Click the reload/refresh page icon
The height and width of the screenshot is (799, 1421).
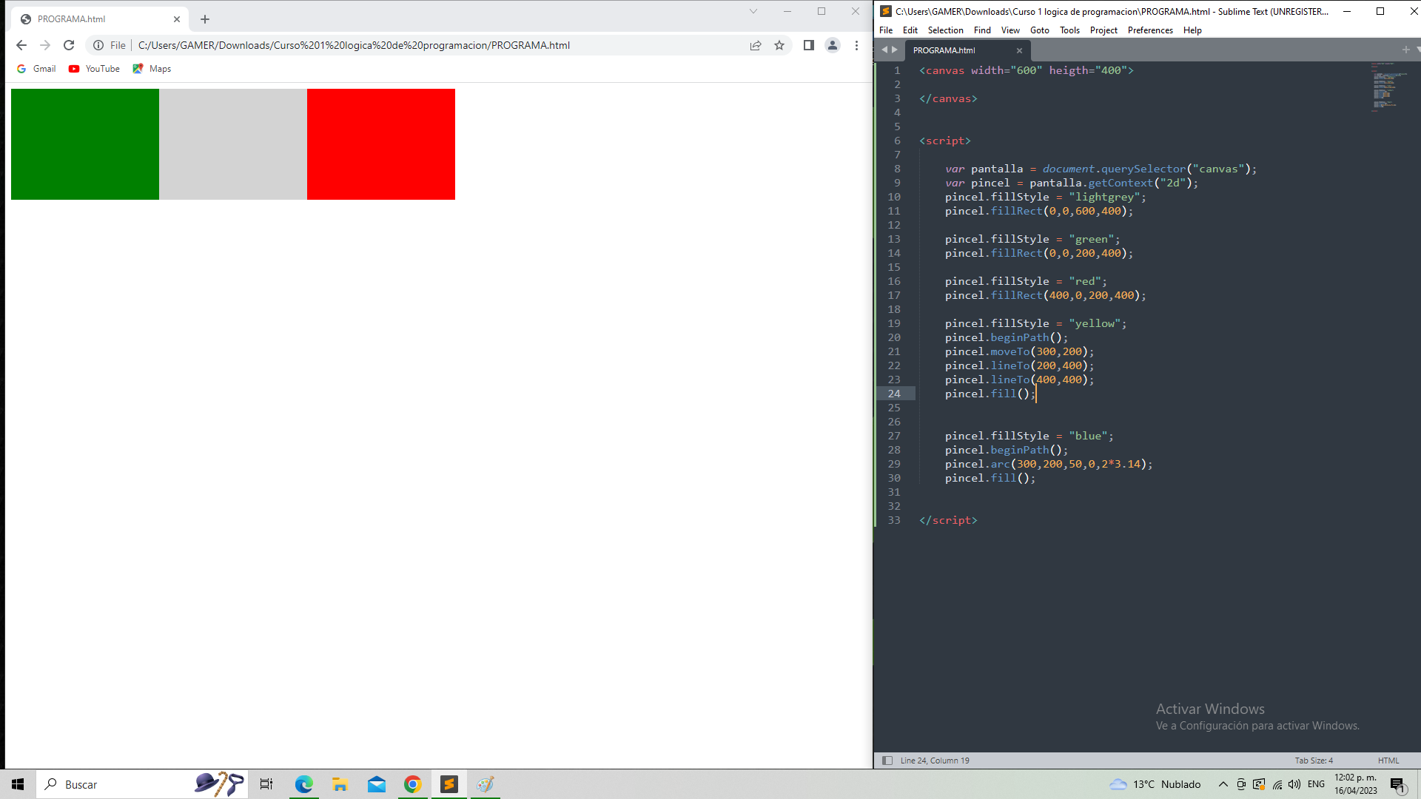(x=68, y=45)
